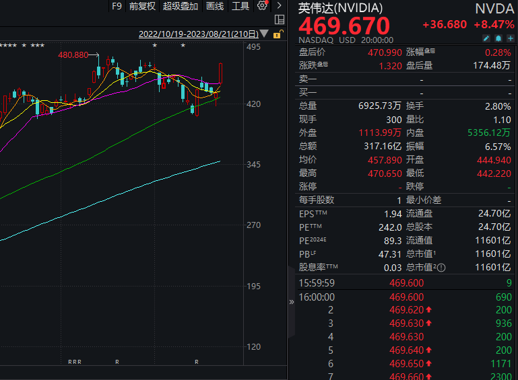Open the 工具 tools menu
The width and height of the screenshot is (518, 380).
coord(240,6)
